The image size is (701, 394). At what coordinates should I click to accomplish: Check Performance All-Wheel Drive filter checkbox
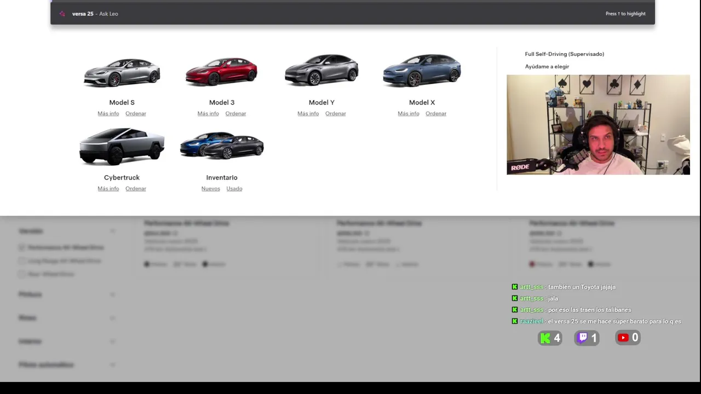[x=22, y=247]
